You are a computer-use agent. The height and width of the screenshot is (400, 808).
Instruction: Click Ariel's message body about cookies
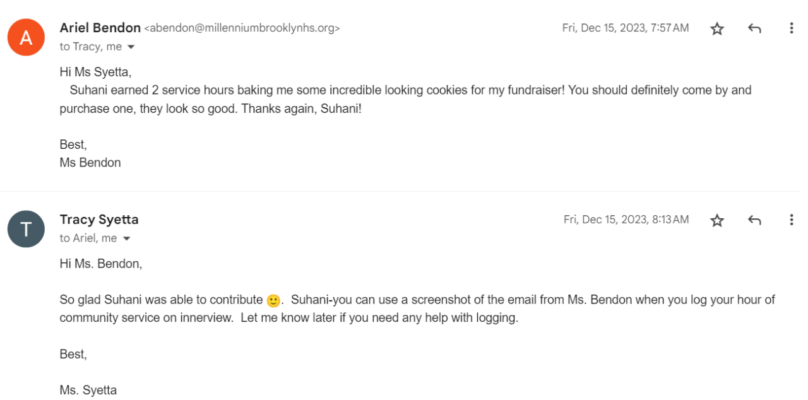point(404,99)
